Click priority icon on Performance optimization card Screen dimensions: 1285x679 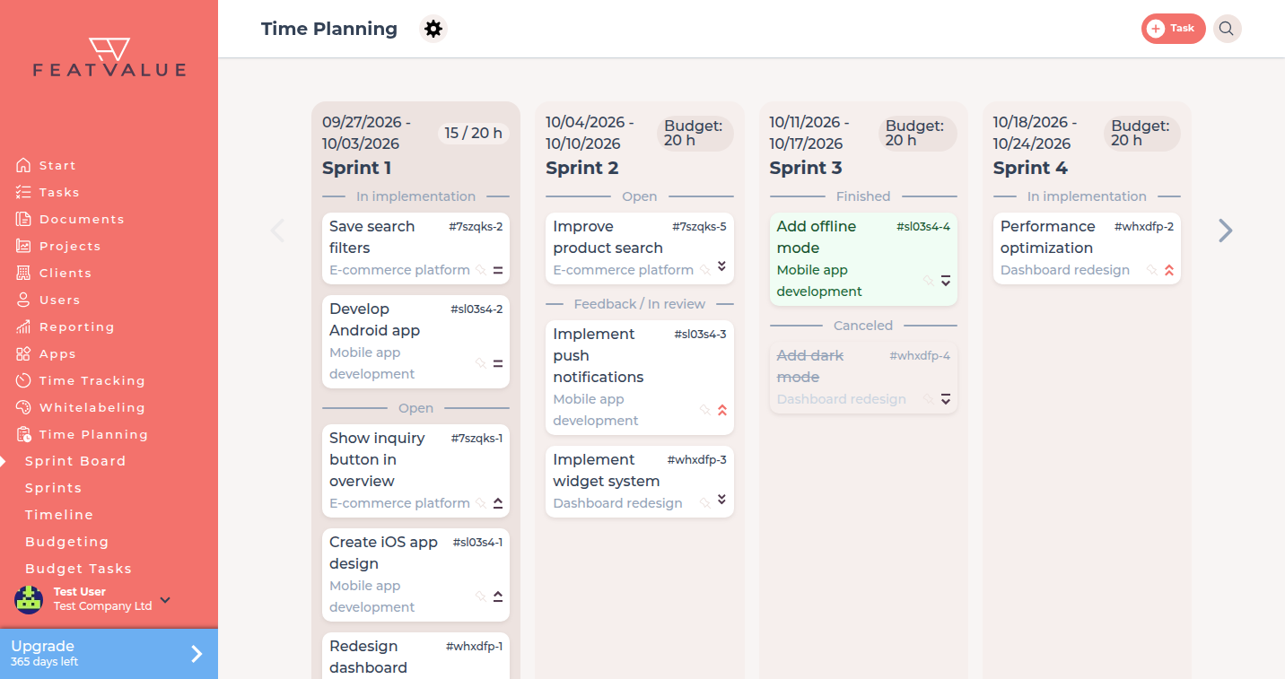coord(1169,270)
